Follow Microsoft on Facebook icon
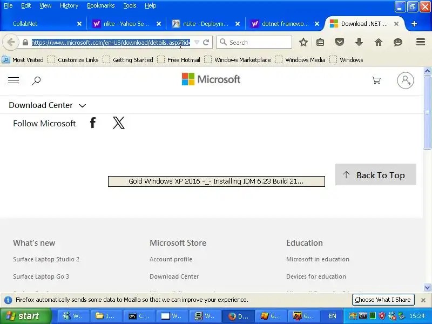 [x=93, y=123]
